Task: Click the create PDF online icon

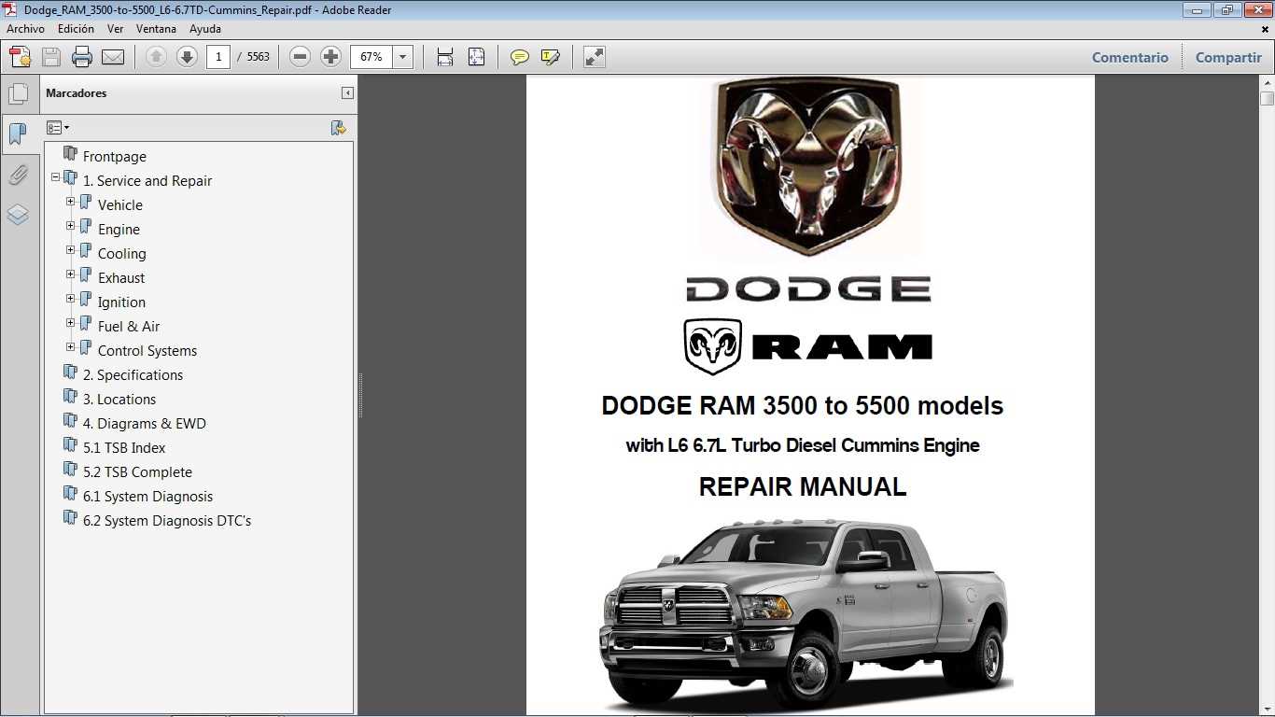Action: point(21,57)
